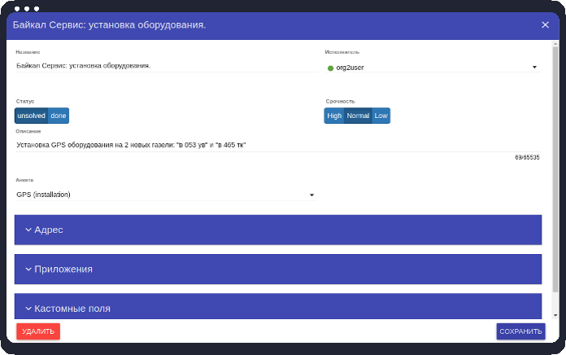Viewport: 566px width, 355px height.
Task: Click the СОХРАНИТЬ save button
Action: (x=520, y=331)
